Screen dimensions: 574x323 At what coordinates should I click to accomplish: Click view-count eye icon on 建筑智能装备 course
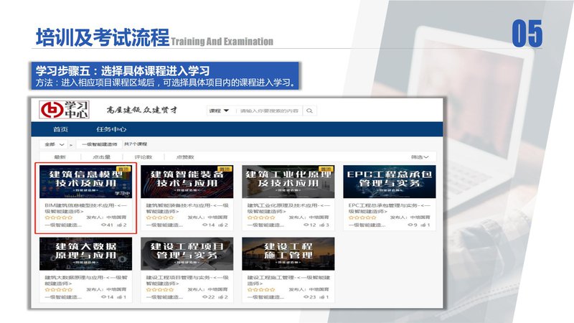(x=204, y=225)
